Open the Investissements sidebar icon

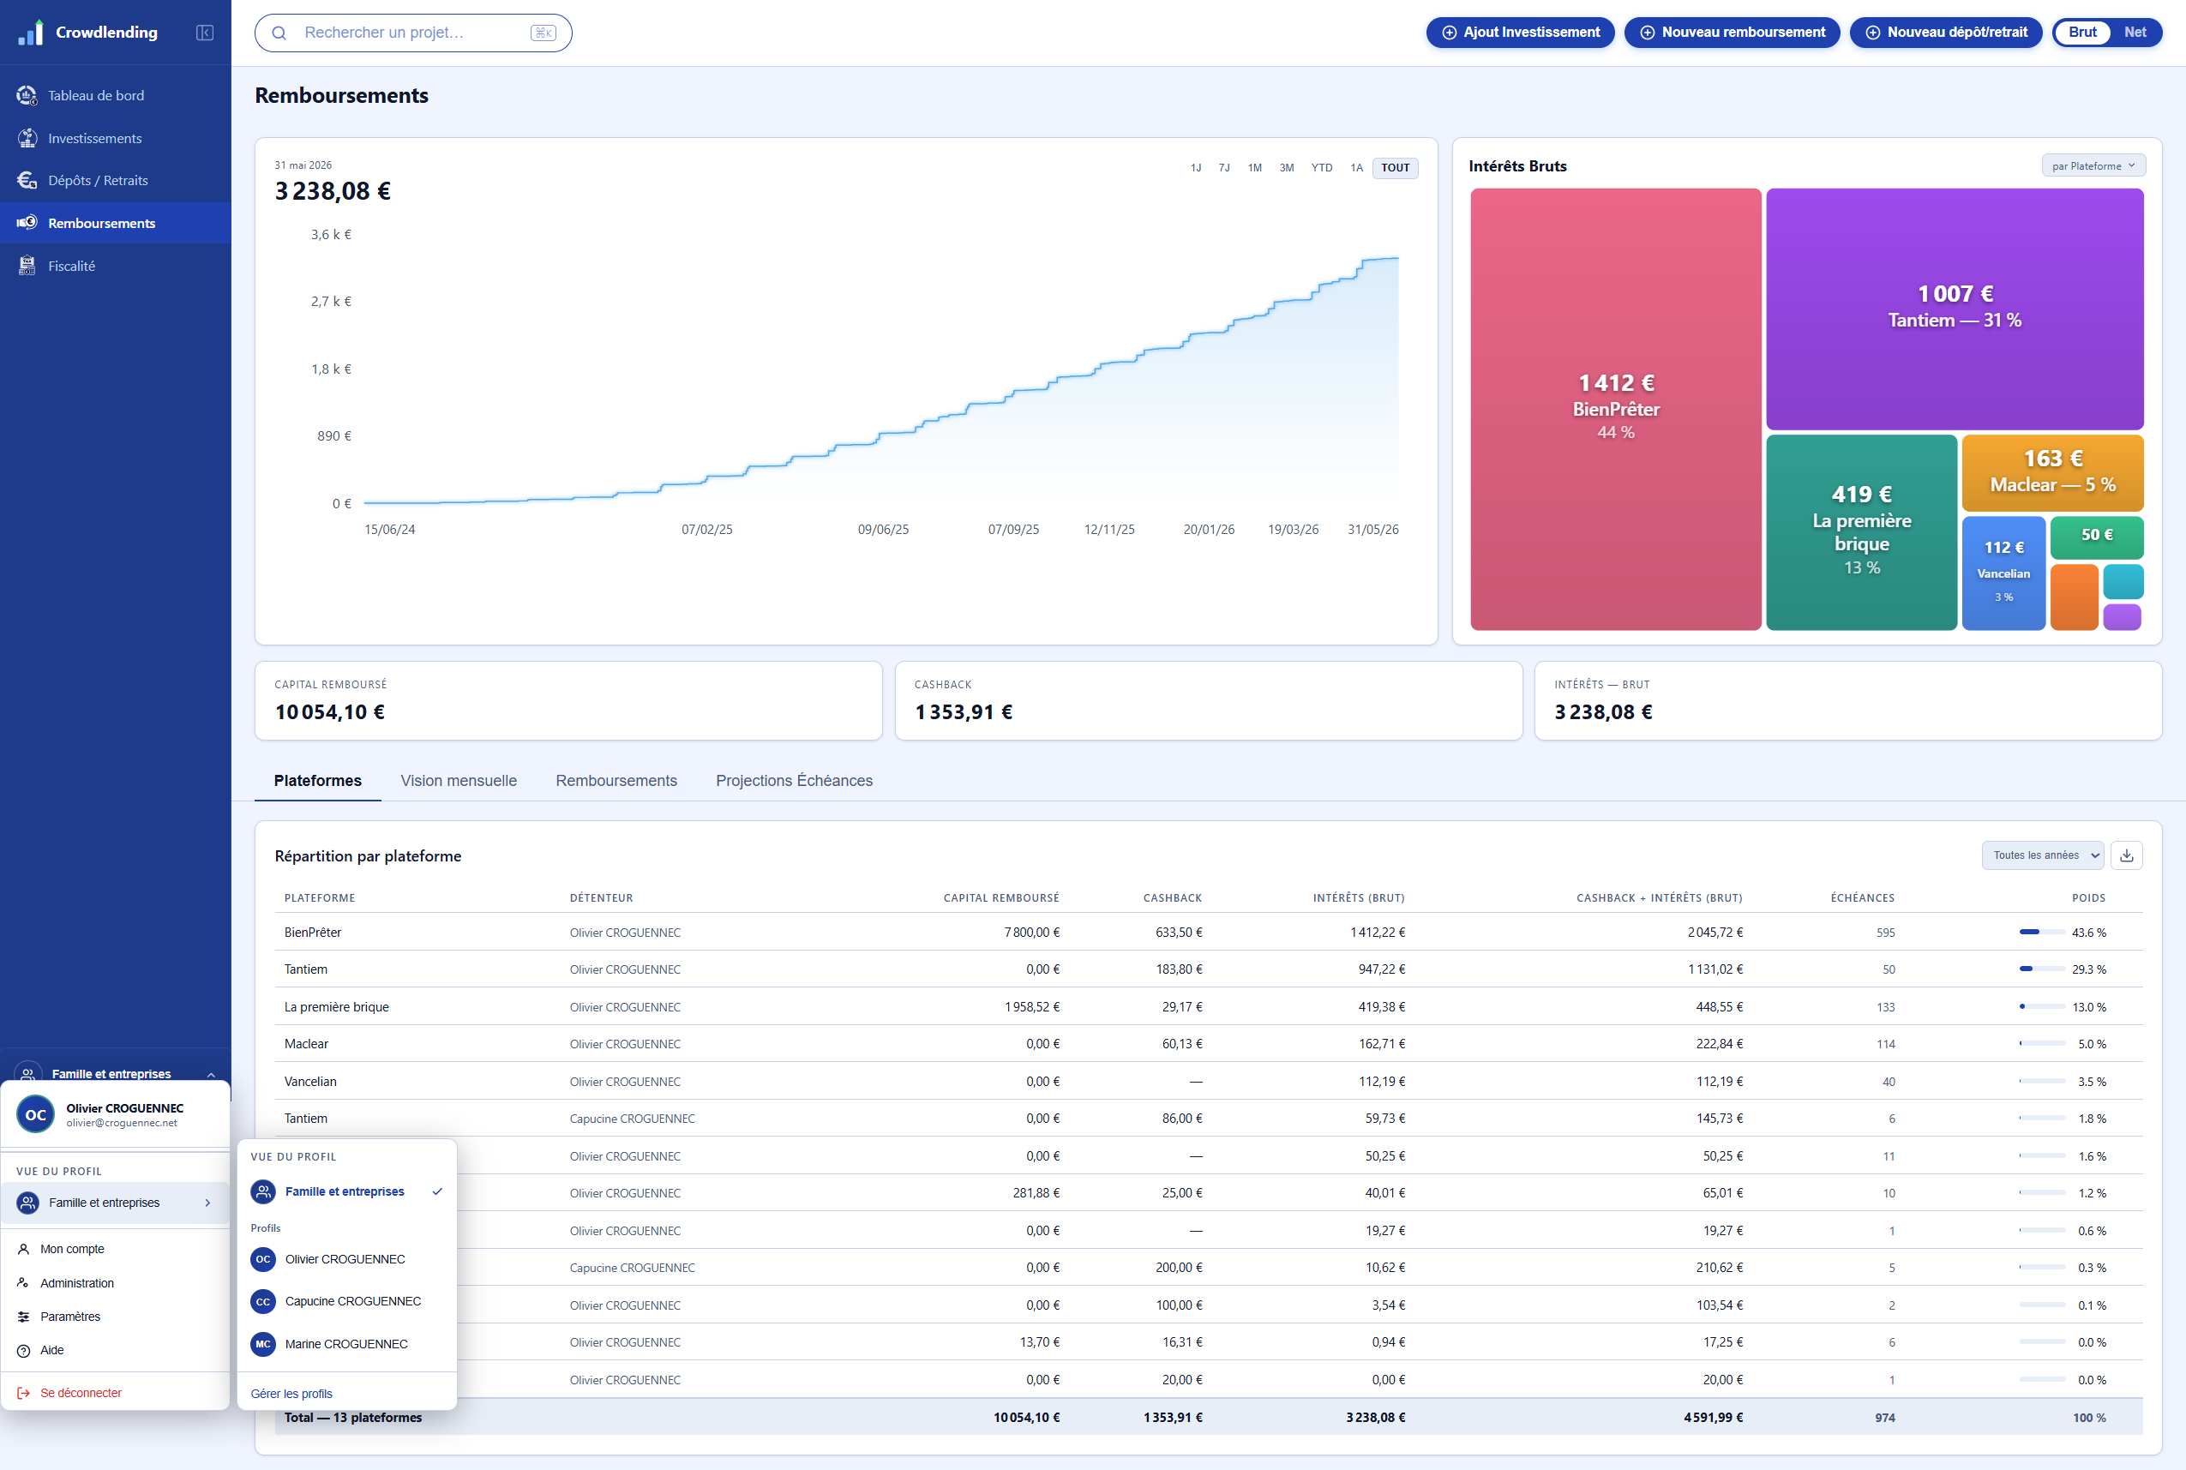27,138
